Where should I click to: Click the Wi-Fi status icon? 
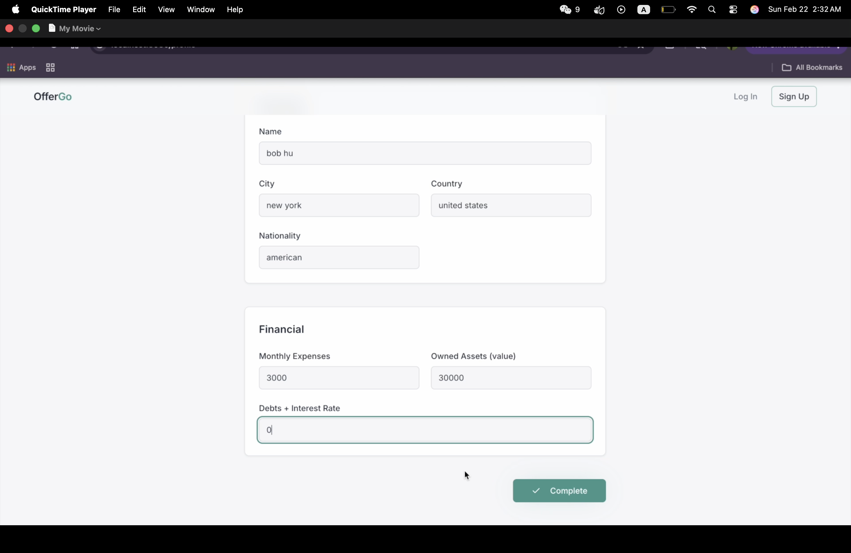coord(692,10)
